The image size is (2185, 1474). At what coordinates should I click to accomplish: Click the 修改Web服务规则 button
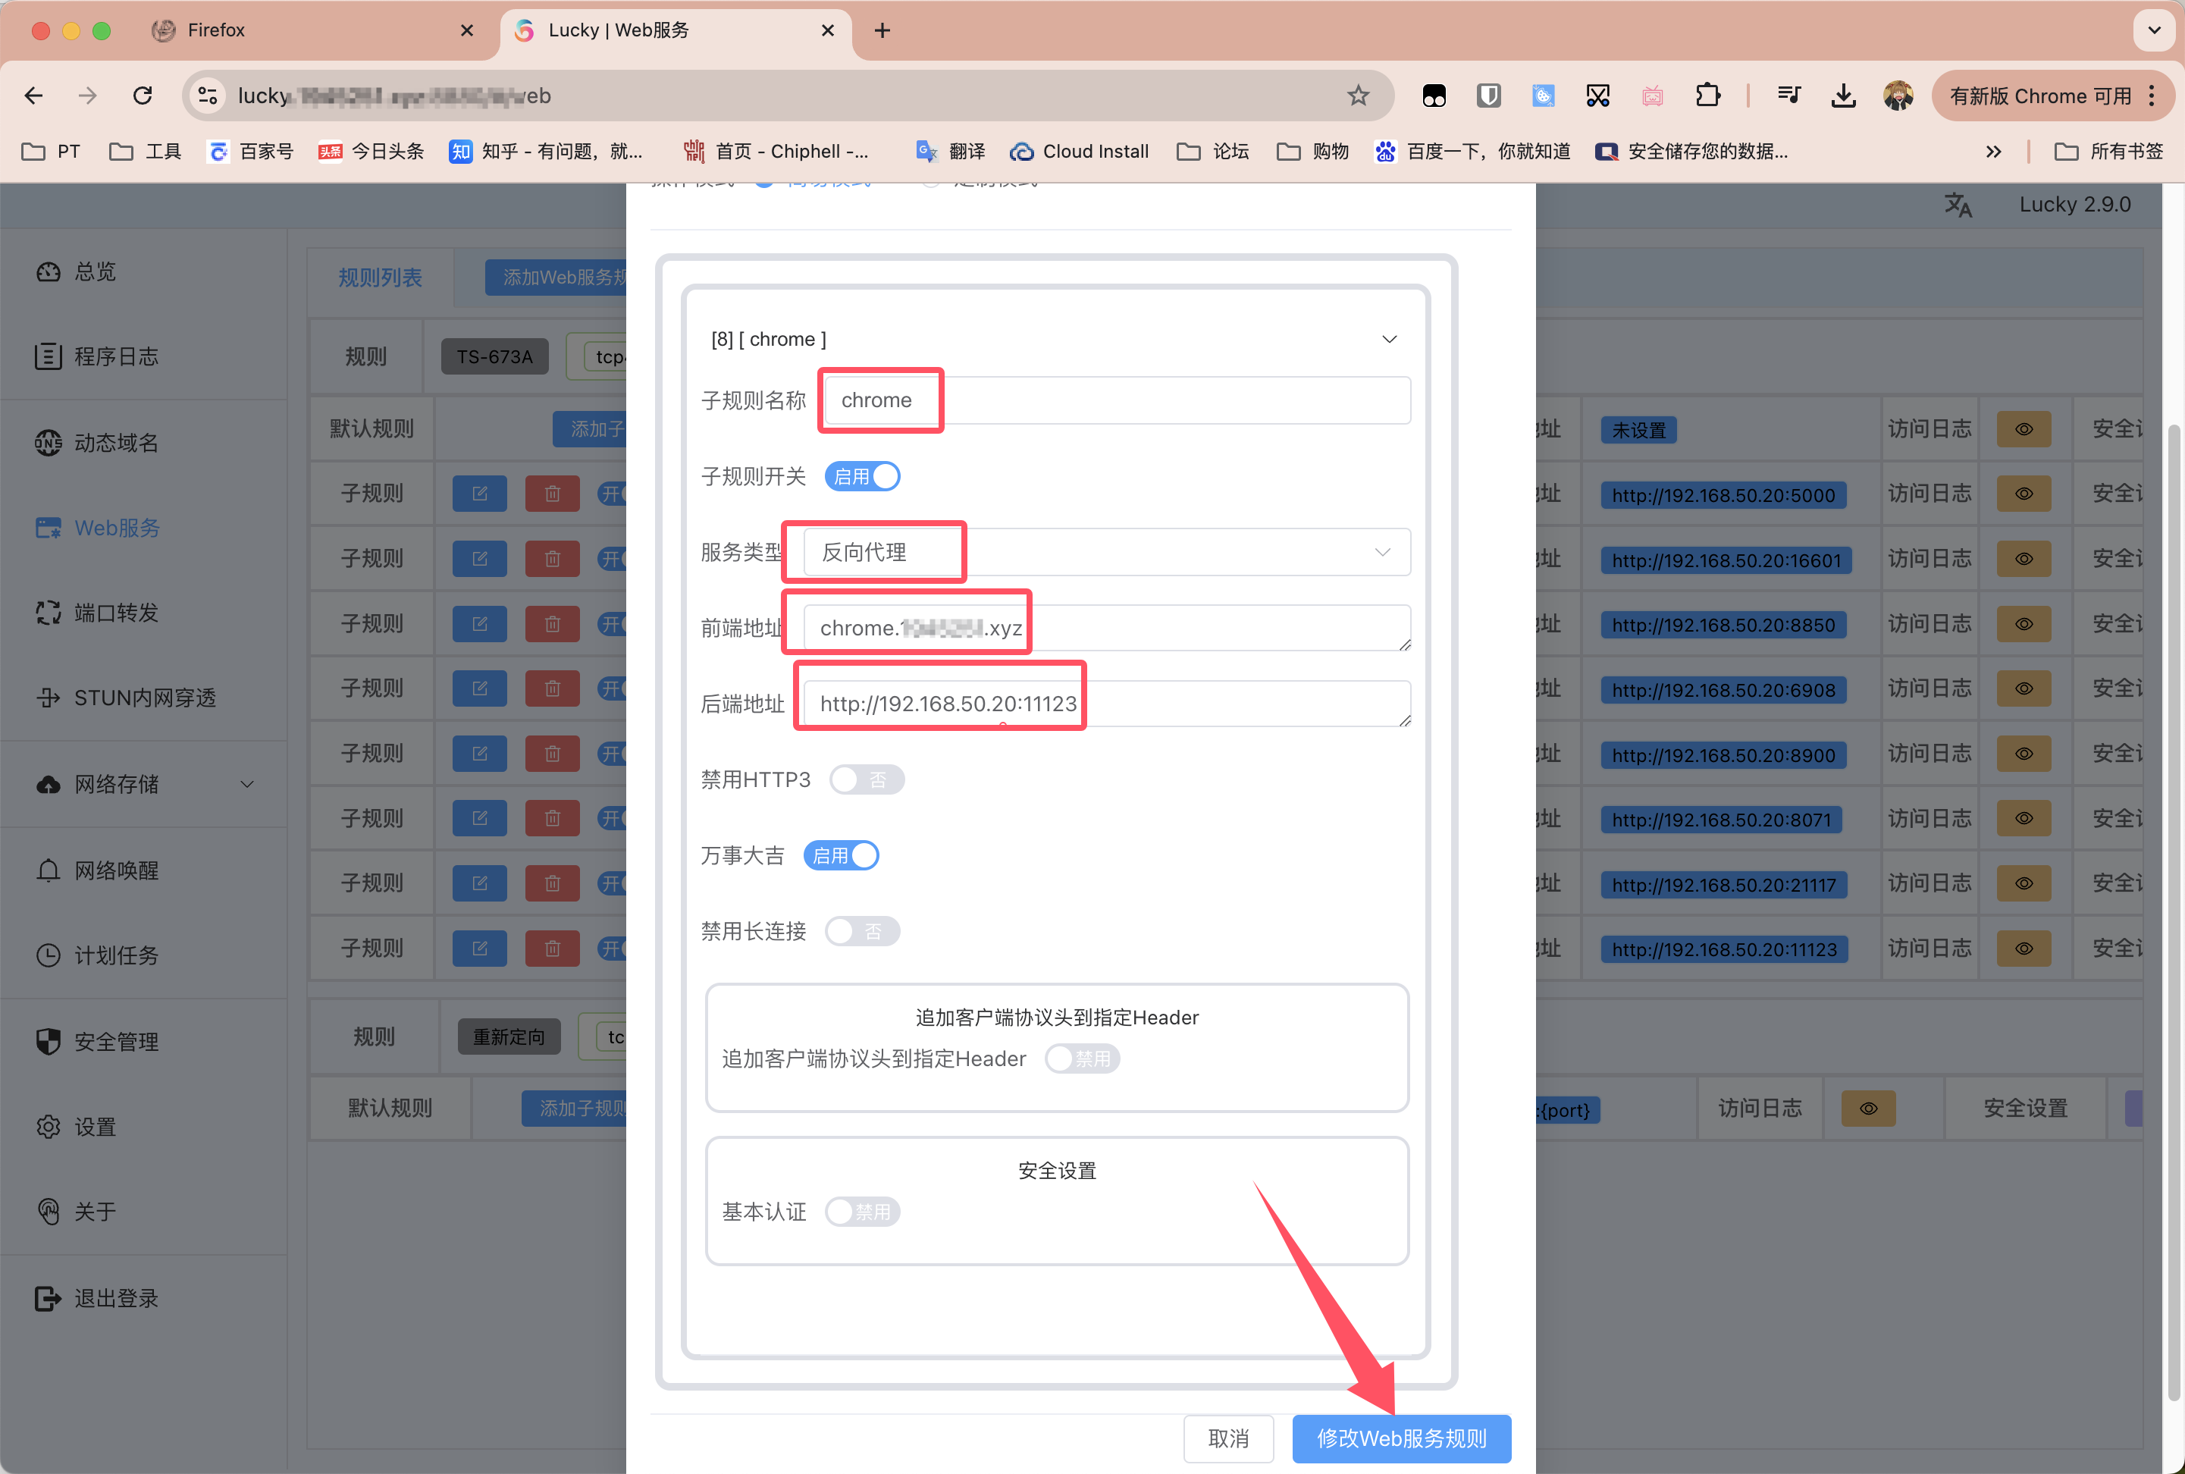click(1401, 1438)
